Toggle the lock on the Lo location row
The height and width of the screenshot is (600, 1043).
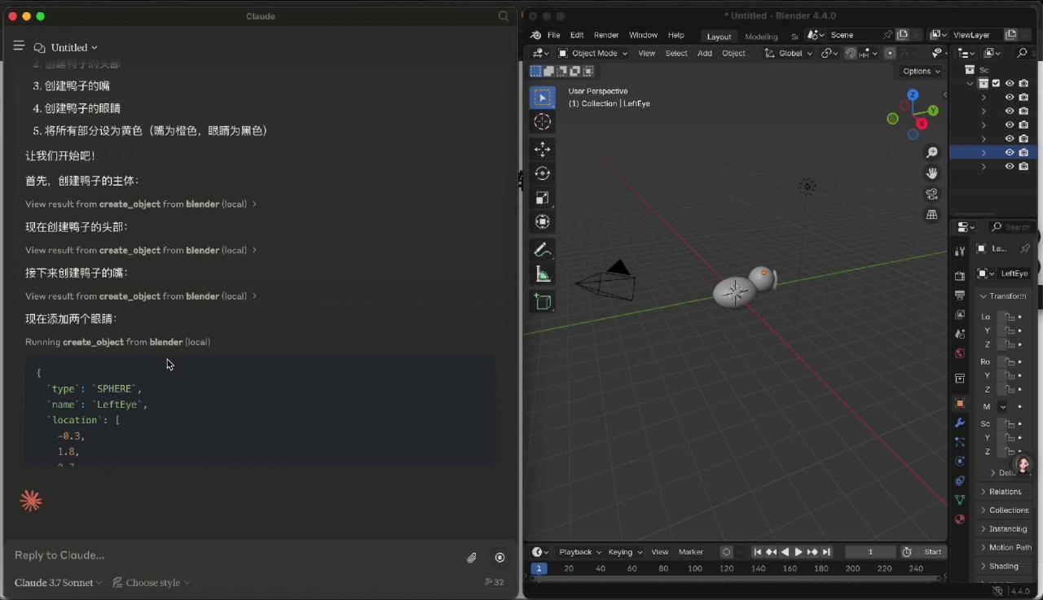[1010, 317]
